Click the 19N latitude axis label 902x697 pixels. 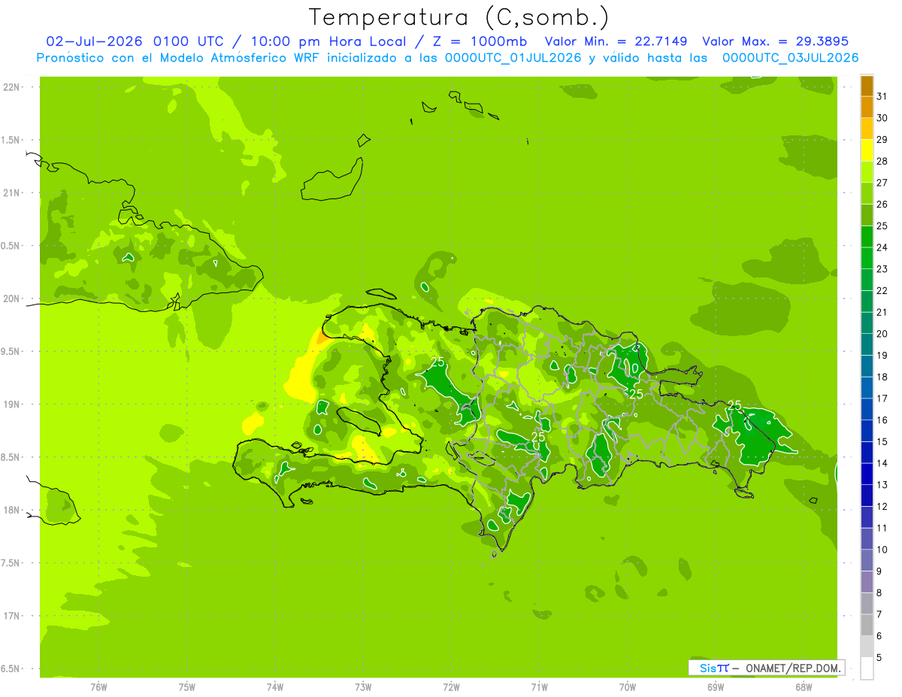click(x=11, y=405)
